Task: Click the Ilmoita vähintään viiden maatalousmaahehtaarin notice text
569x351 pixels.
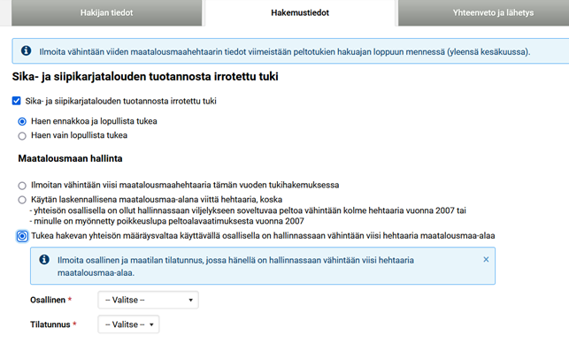Action: (285, 52)
